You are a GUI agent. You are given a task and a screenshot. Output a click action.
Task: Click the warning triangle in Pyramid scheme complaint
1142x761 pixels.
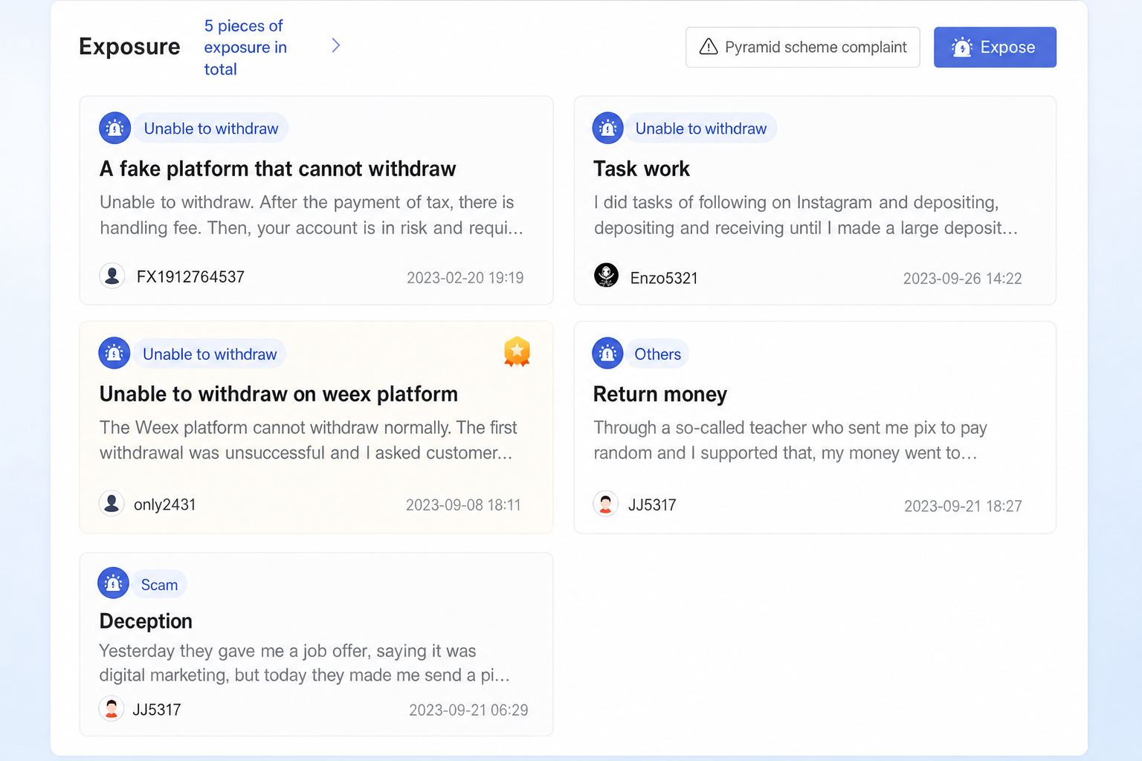709,47
